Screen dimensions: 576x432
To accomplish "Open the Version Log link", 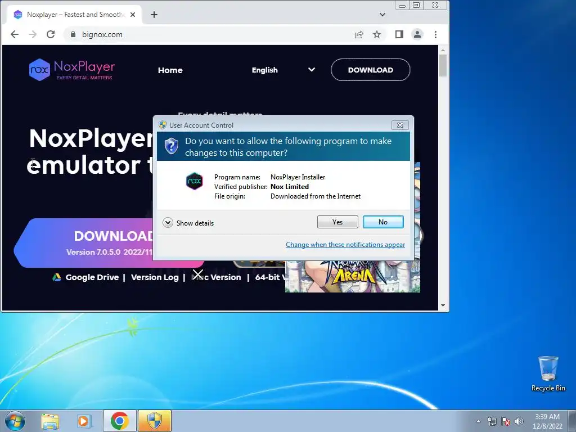I will (155, 277).
